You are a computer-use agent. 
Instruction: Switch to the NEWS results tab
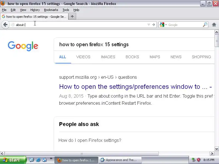(x=176, y=57)
